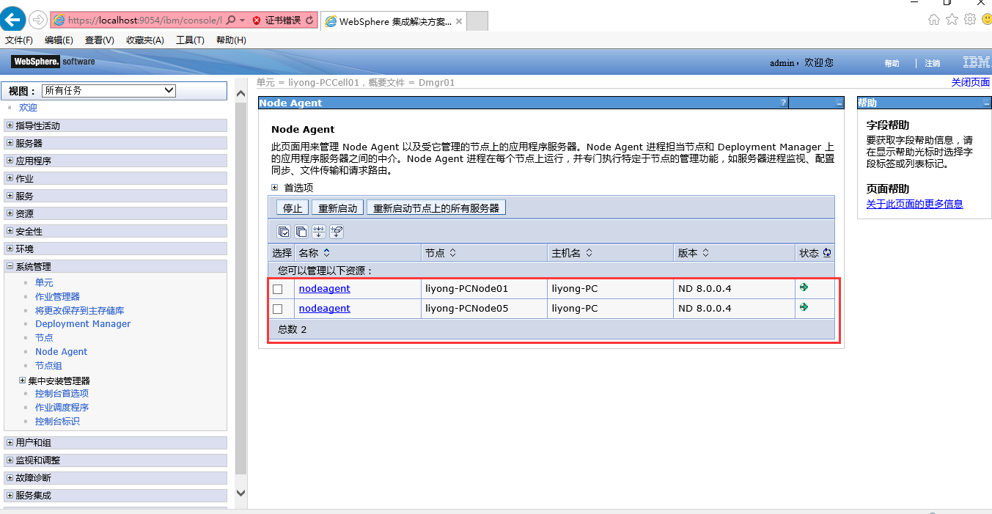Sort the table by 名称 column
The image size is (992, 514).
tap(327, 253)
